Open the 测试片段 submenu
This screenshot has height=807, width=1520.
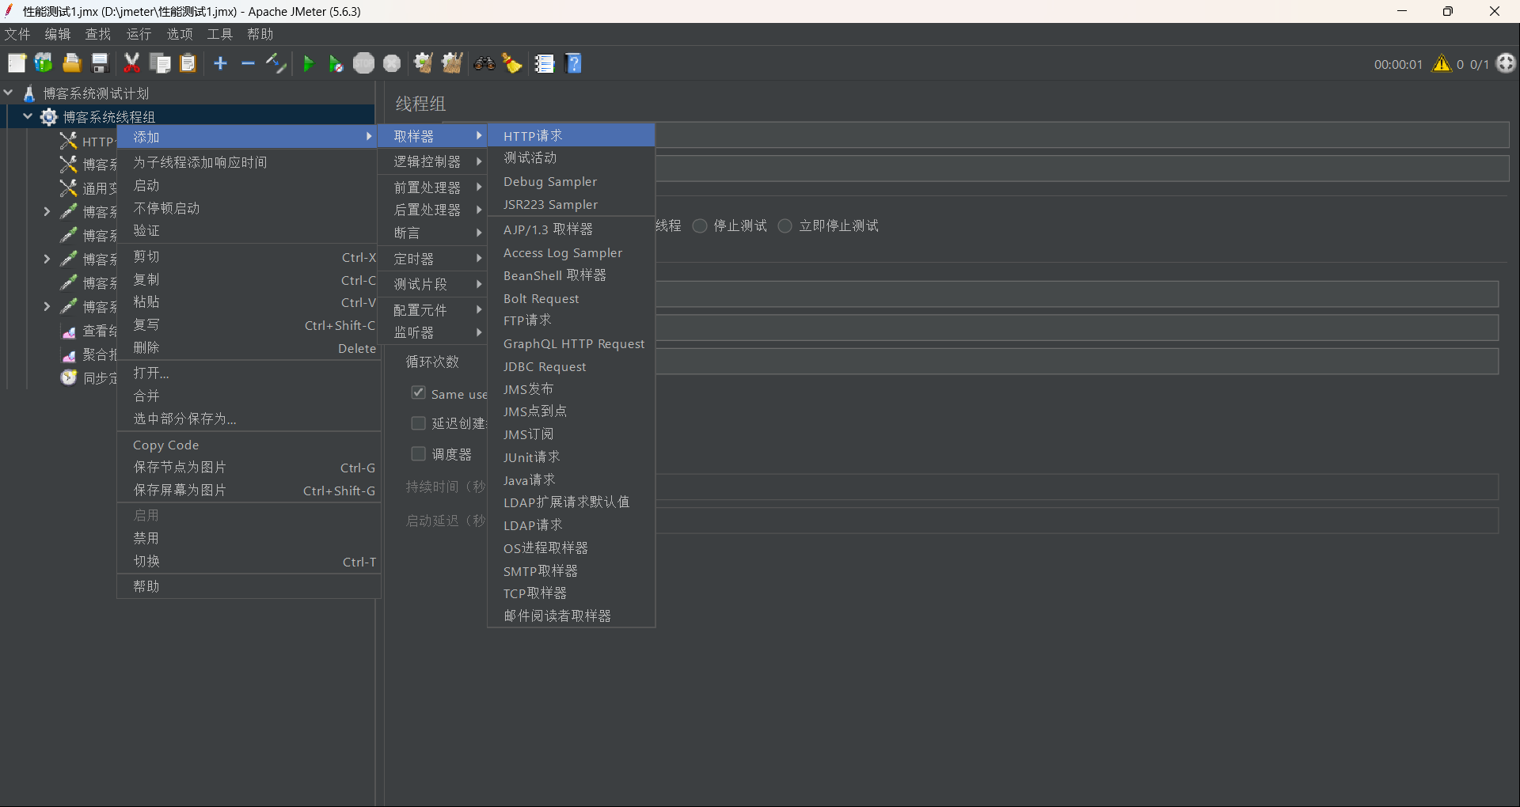point(433,284)
